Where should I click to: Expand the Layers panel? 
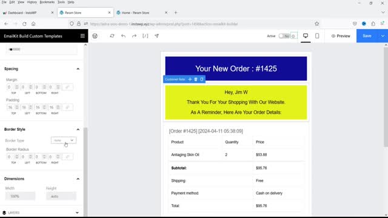(x=77, y=213)
